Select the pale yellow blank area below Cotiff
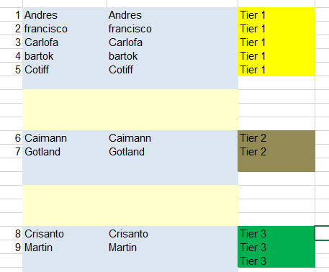Image resolution: width=329 pixels, height=272 pixels. 130,110
